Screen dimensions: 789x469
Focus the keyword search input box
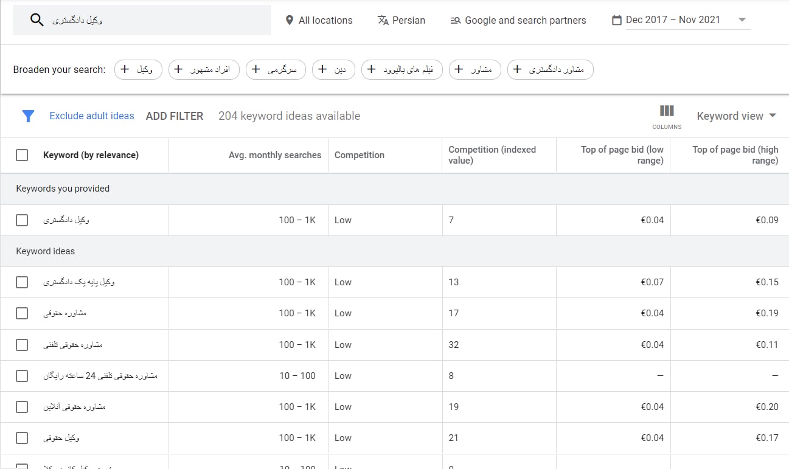[x=142, y=20]
